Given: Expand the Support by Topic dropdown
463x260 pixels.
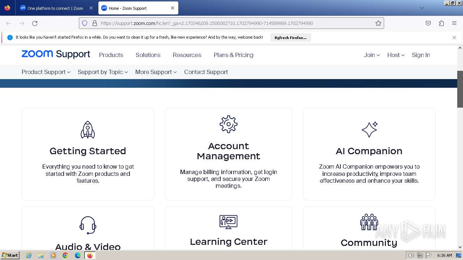Looking at the screenshot, I should pos(103,72).
